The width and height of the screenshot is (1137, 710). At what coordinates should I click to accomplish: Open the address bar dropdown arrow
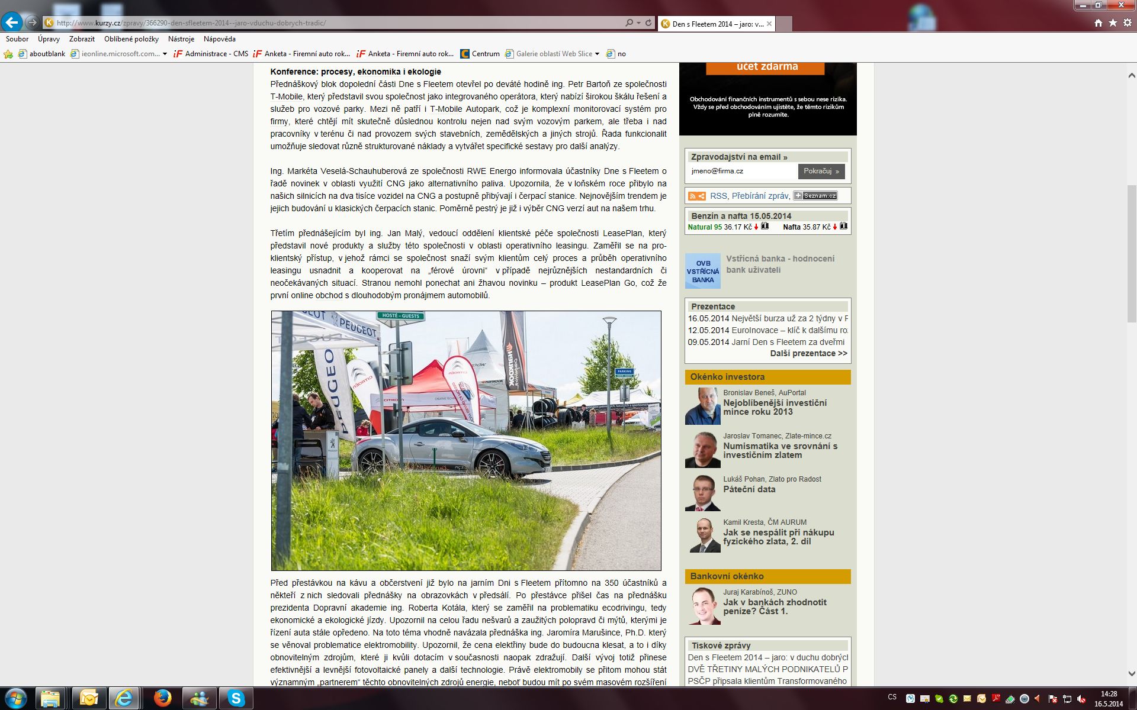pyautogui.click(x=638, y=23)
